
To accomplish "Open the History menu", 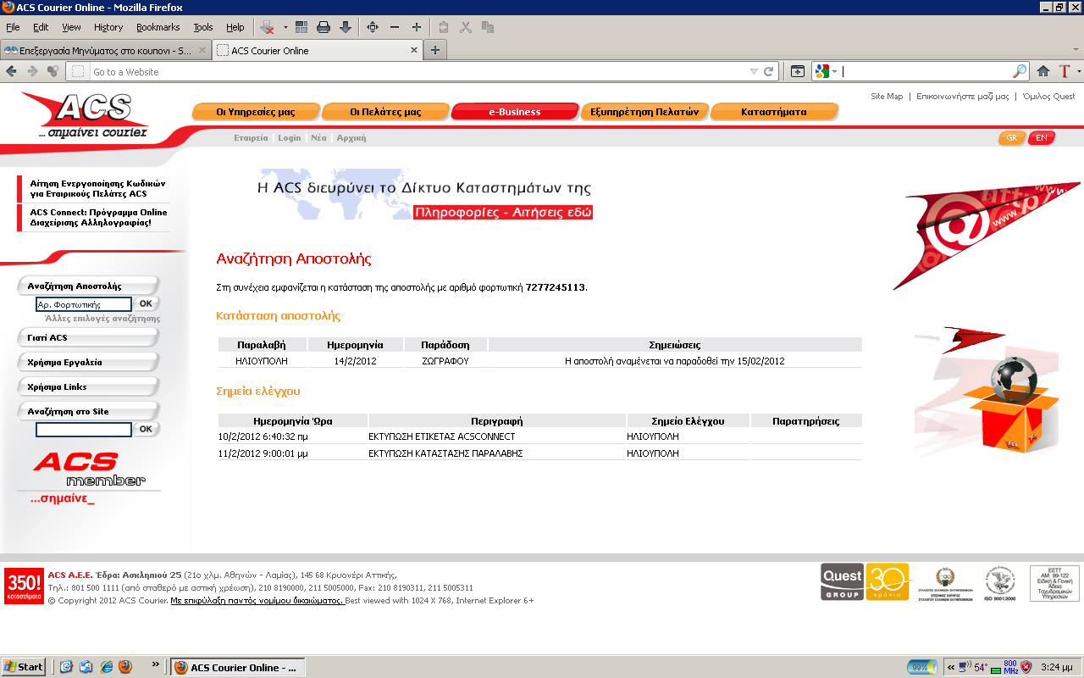I will [108, 27].
